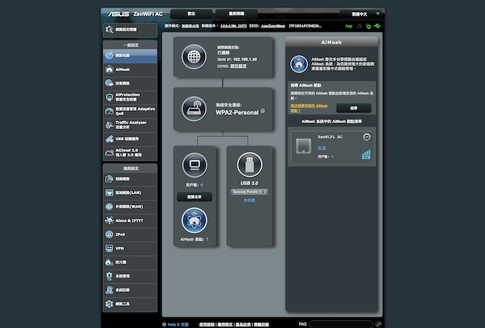Click the network connection status icon
This screenshot has height=328, width=485.
coord(368,26)
